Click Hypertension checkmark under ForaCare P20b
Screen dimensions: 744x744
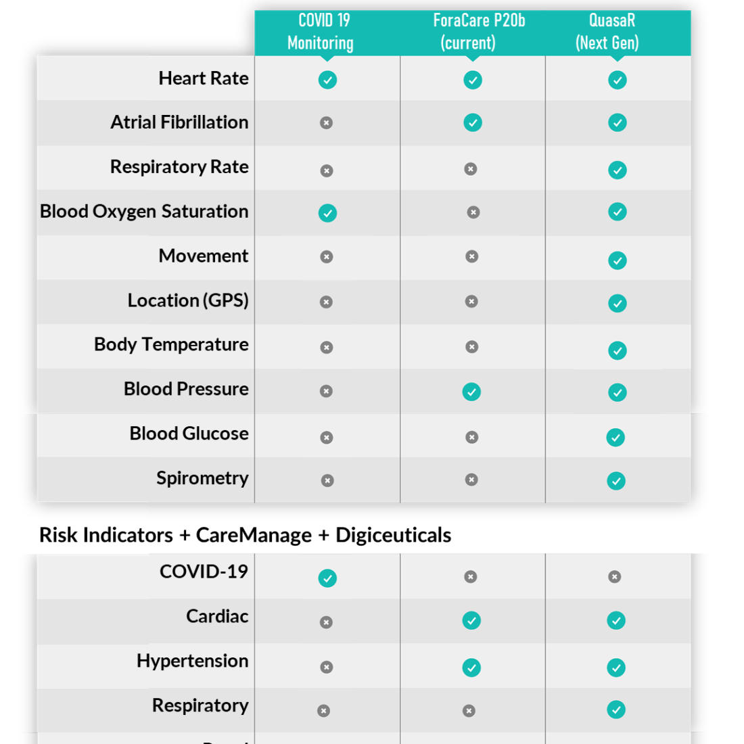(471, 668)
